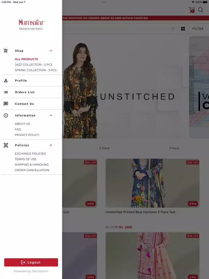Open PRIVACY POLICY page

pyautogui.click(x=27, y=135)
